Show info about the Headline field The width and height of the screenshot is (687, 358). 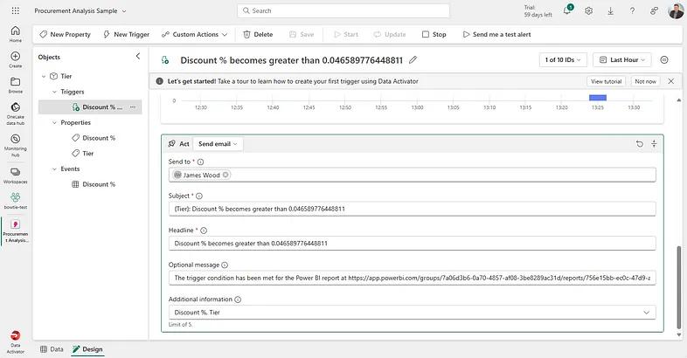(204, 231)
